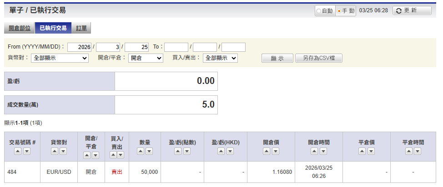Click the red 賣出 cell
The height and width of the screenshot is (187, 443).
[117, 172]
